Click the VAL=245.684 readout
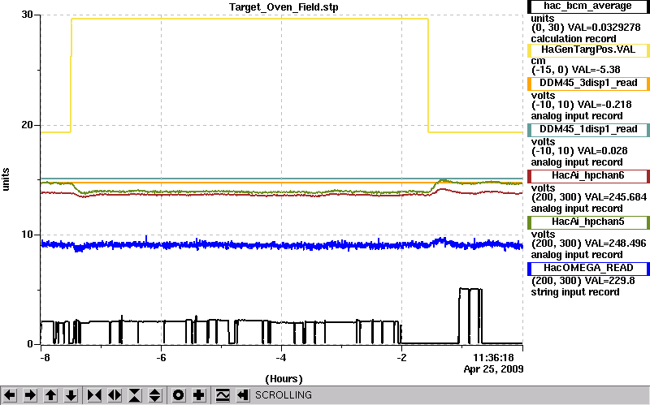 click(x=616, y=197)
